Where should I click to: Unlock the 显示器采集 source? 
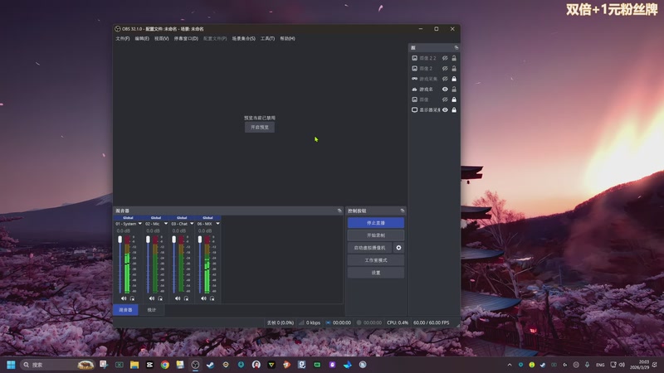click(x=454, y=110)
